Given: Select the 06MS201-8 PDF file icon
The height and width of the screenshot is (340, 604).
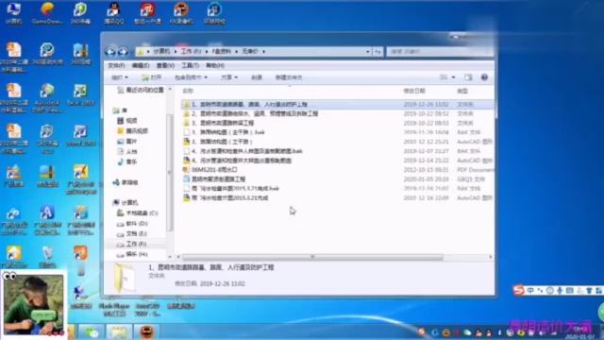Looking at the screenshot, I should click(x=186, y=170).
